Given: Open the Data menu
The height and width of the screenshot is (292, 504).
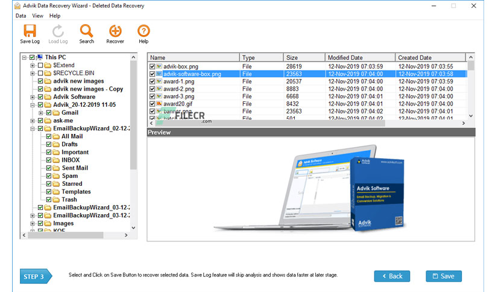Looking at the screenshot, I should [x=21, y=16].
